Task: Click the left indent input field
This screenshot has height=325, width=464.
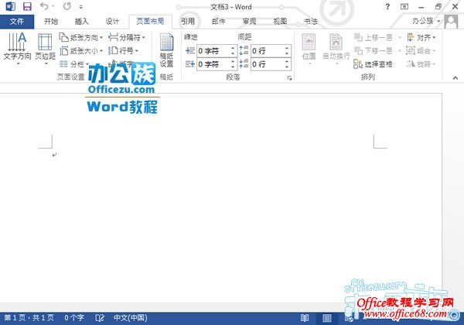Action: (x=213, y=51)
